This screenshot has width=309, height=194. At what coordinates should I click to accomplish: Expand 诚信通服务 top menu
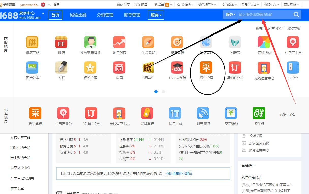point(207,5)
